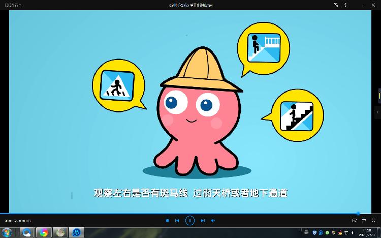This screenshot has width=381, height=238.
Task: Toggle the loop playback mode icon
Action: pos(364,221)
